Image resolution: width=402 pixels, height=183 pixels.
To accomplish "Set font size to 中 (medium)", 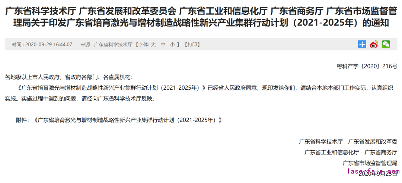I will coord(163,45).
